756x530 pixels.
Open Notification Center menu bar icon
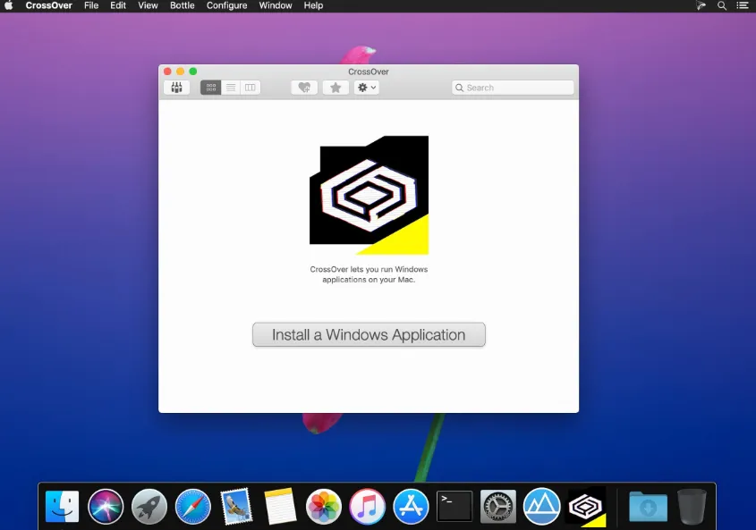[743, 5]
